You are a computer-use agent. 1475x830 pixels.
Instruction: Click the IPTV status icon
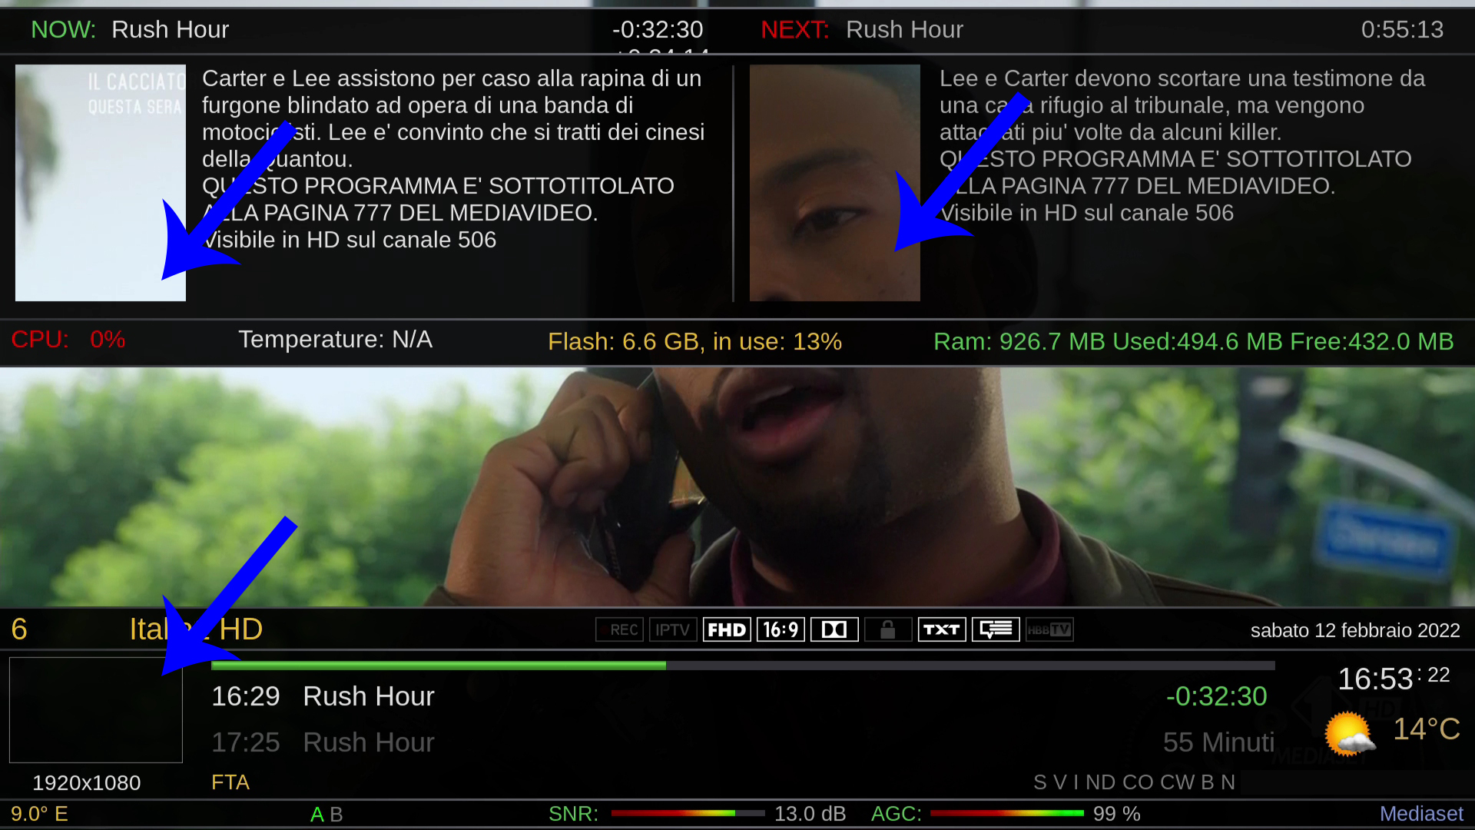[673, 630]
